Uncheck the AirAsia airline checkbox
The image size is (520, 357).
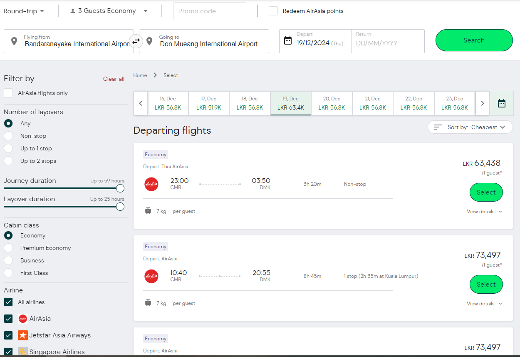[8, 319]
